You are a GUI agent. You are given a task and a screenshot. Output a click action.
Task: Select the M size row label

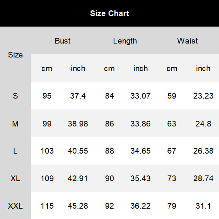(x=15, y=124)
